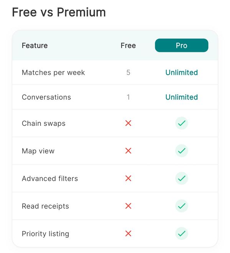Click the Free value 1 for Conversations
230x253 pixels.
click(128, 97)
